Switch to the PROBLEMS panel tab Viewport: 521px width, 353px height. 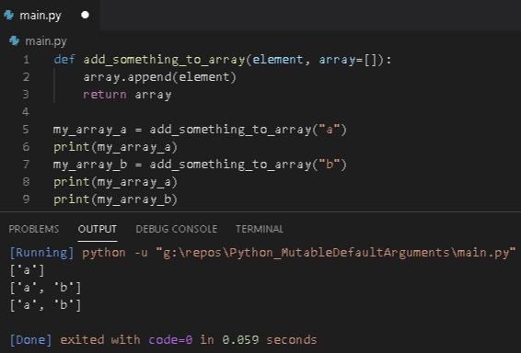[33, 229]
